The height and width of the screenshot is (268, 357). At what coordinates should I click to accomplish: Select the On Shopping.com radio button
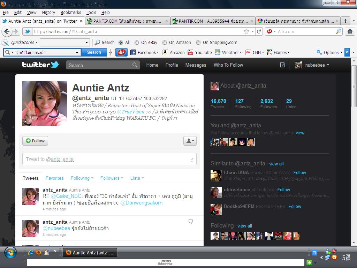pos(198,43)
